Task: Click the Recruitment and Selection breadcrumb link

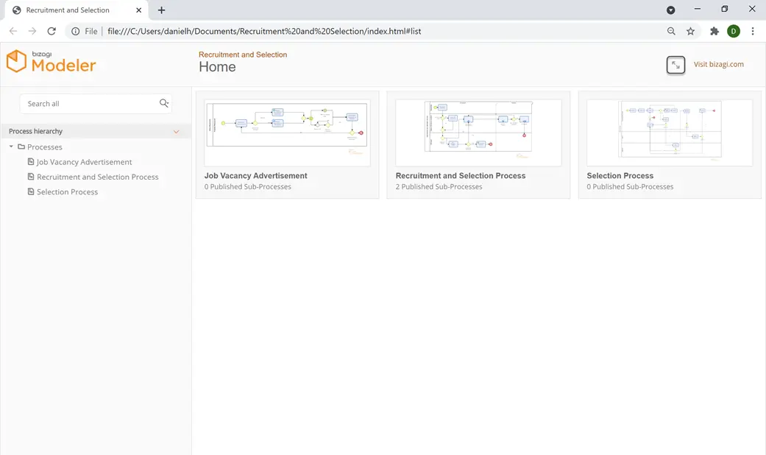Action: tap(243, 54)
